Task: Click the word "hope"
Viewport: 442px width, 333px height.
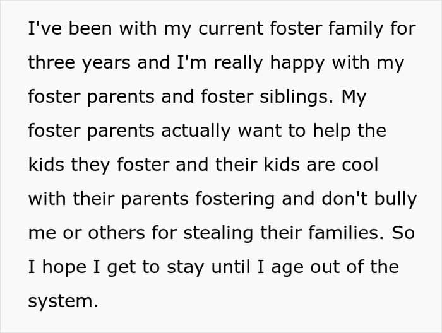Action: [x=68, y=268]
